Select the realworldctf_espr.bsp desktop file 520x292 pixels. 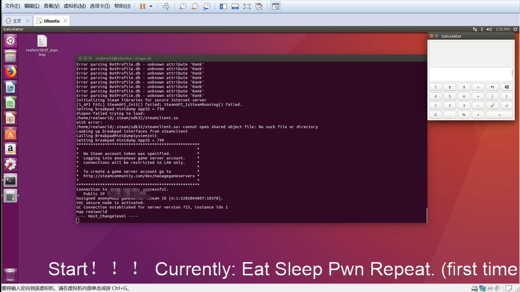(x=42, y=46)
